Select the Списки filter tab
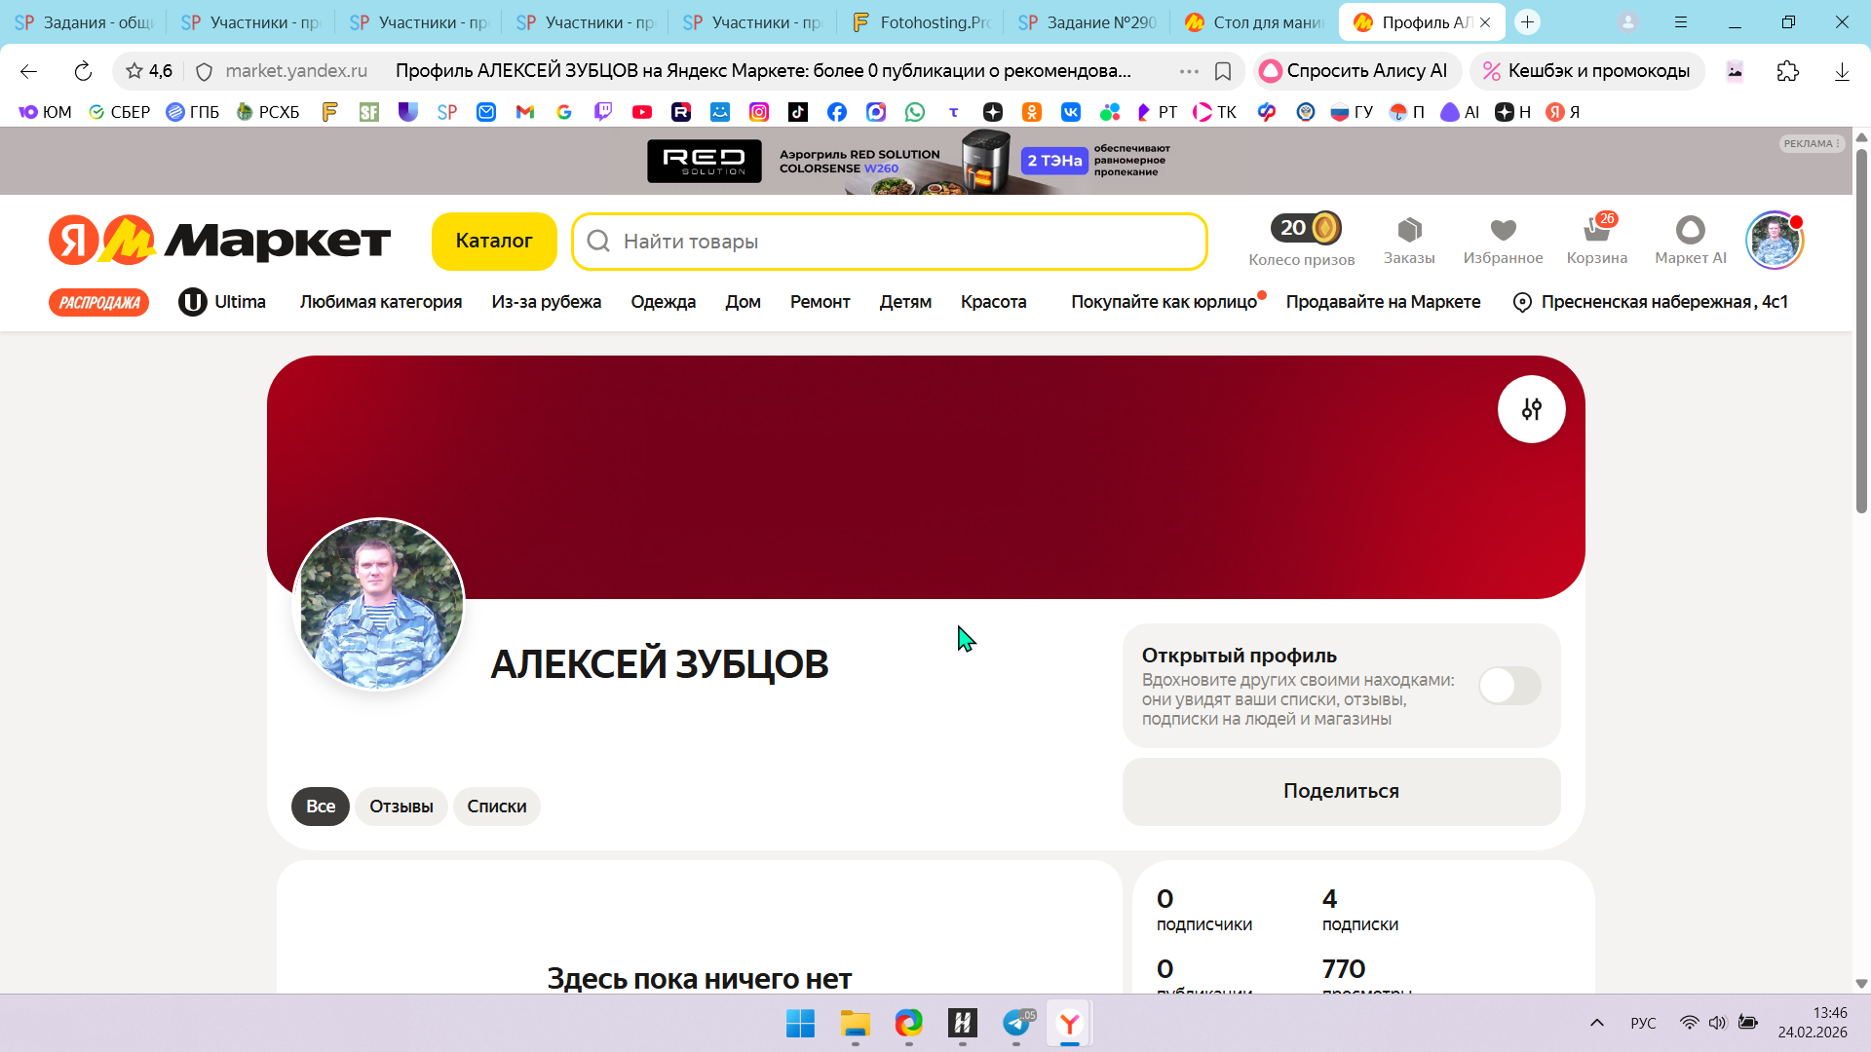 click(x=496, y=807)
